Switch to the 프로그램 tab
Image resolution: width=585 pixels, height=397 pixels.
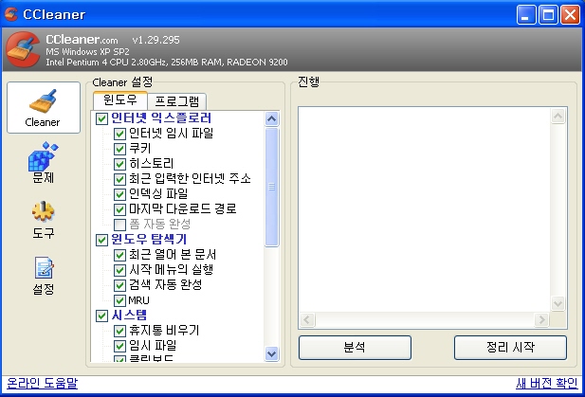(177, 101)
